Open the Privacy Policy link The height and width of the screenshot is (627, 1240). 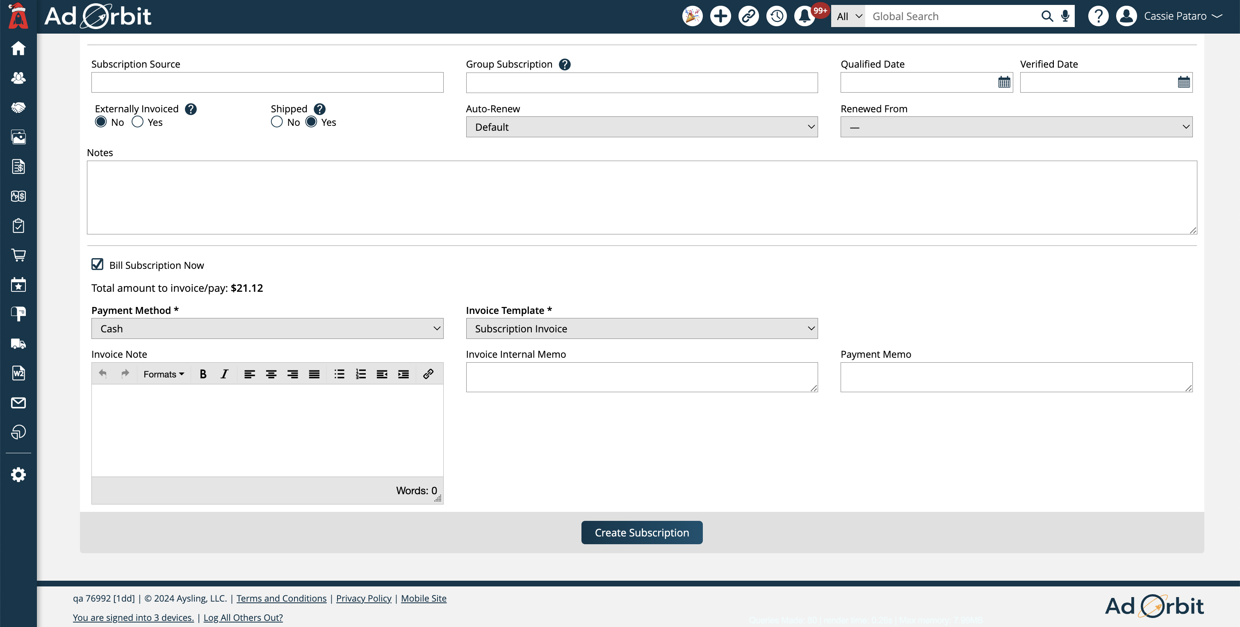tap(363, 598)
